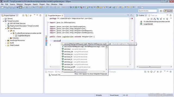Click the Forward navigation arrow icon

point(136,7)
